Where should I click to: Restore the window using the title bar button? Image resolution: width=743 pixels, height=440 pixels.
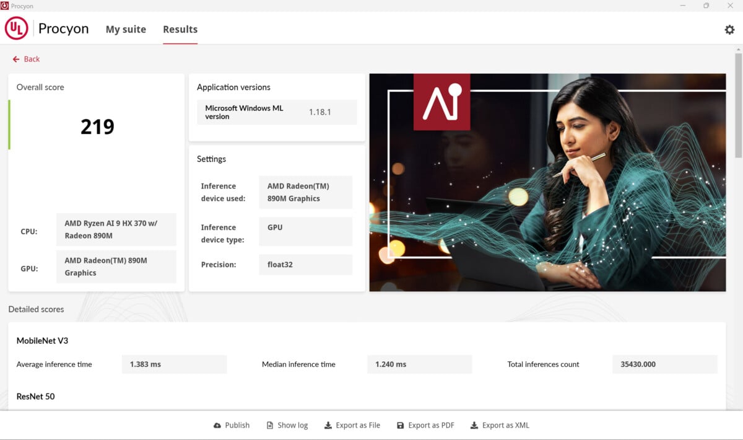click(x=706, y=6)
